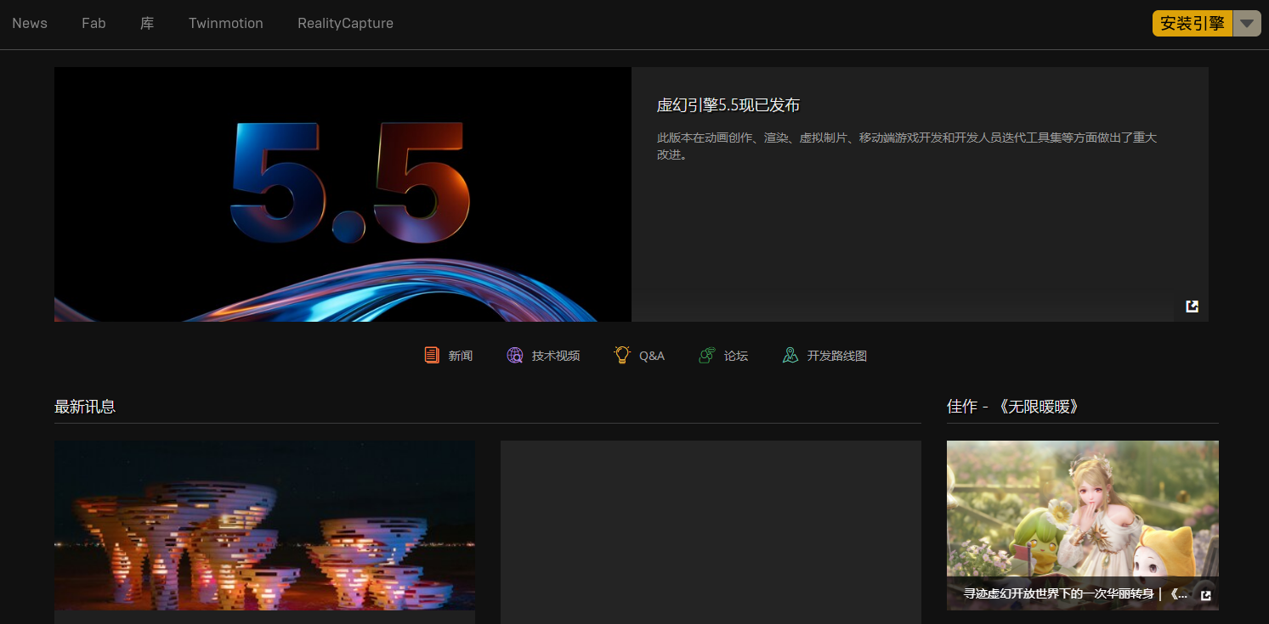
Task: Open the 技术视频 globe icon
Action: click(514, 356)
